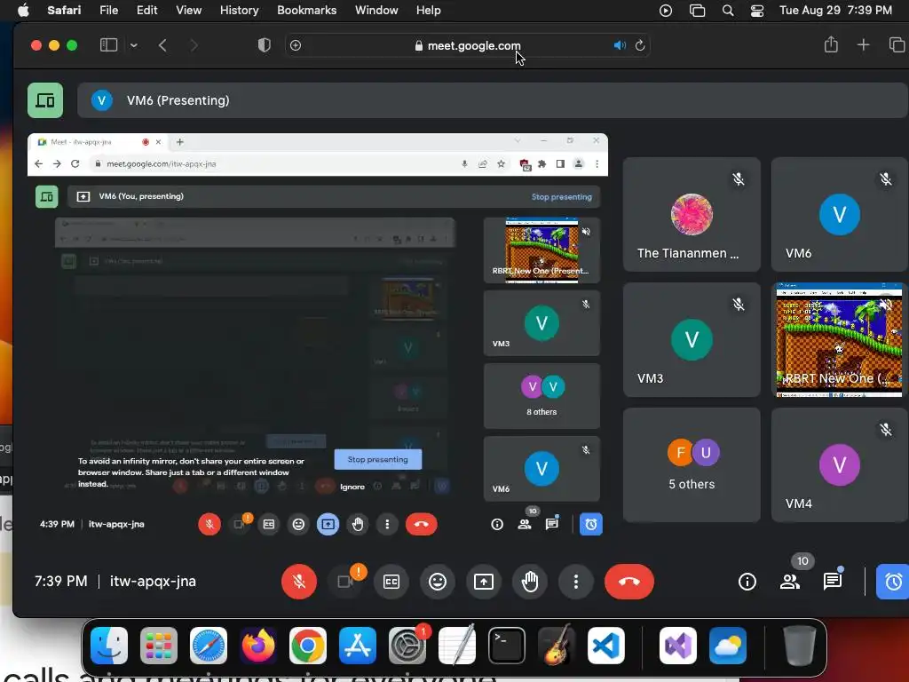Image resolution: width=909 pixels, height=682 pixels.
Task: Open new tab in the shared Chrome window
Action: [179, 142]
